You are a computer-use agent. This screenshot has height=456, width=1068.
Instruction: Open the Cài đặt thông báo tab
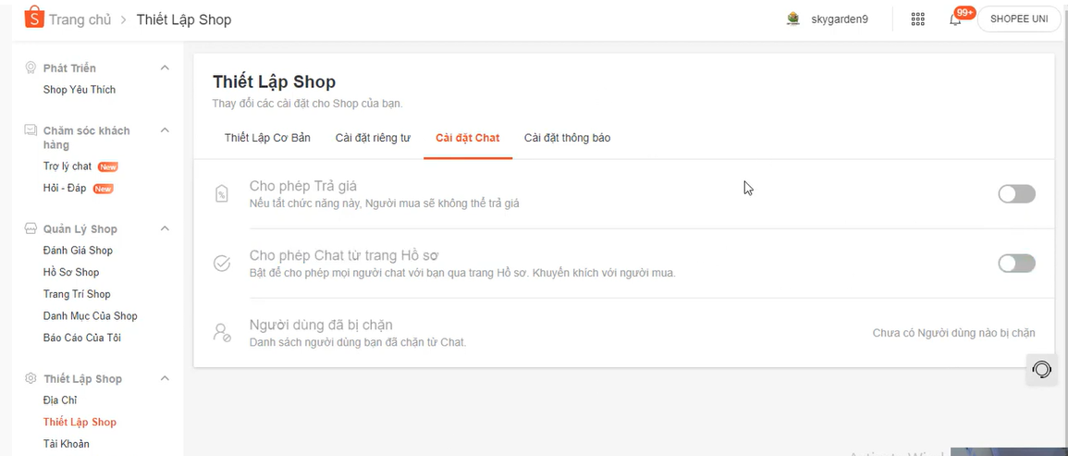pyautogui.click(x=567, y=138)
